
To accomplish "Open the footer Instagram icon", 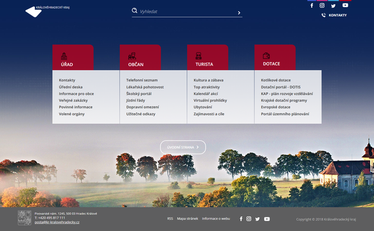I will 249,219.
